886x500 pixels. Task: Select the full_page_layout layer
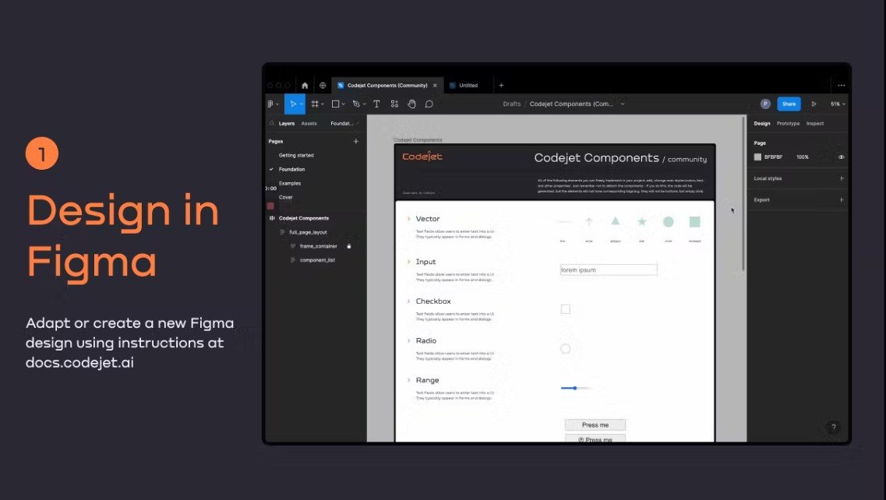click(x=308, y=232)
